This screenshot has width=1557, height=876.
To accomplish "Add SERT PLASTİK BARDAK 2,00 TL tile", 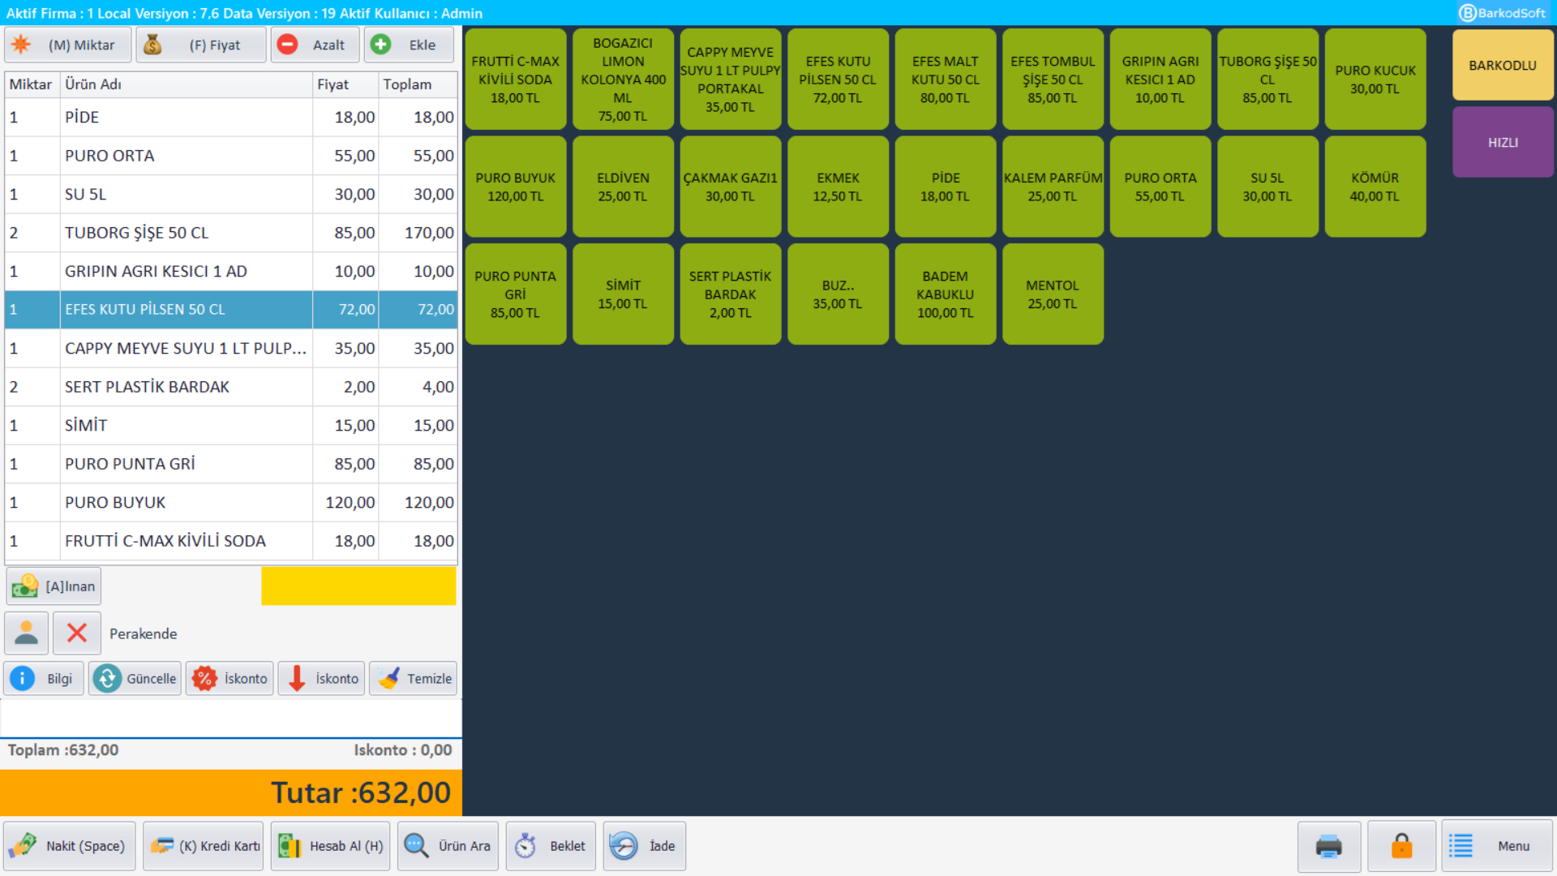I will 731,294.
